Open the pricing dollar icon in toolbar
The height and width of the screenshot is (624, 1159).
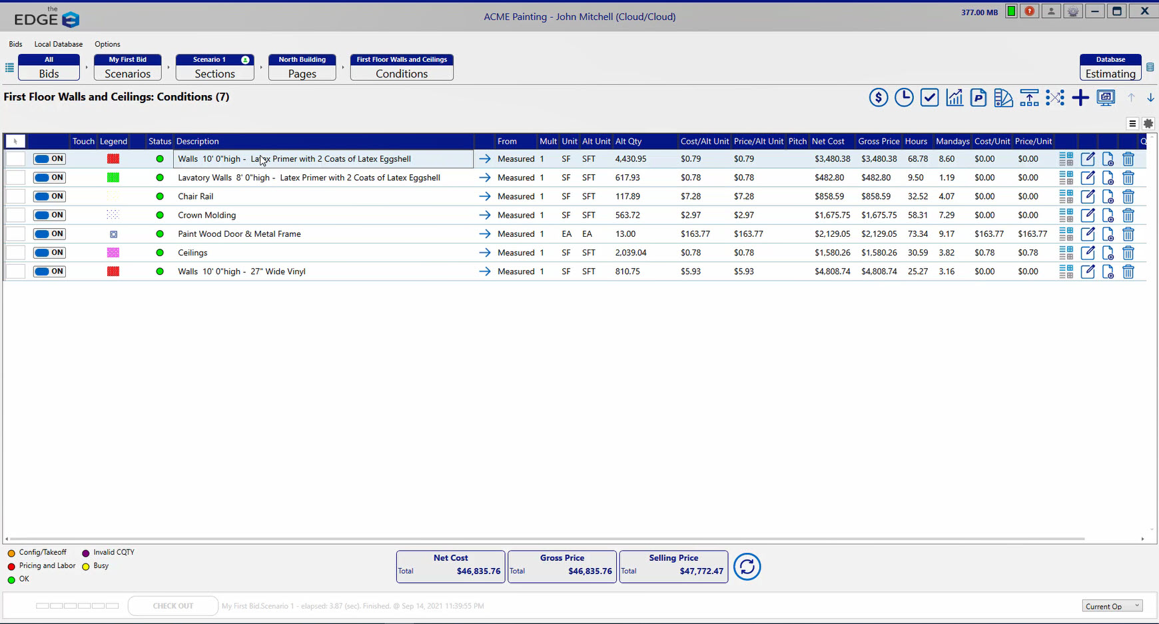pyautogui.click(x=878, y=97)
